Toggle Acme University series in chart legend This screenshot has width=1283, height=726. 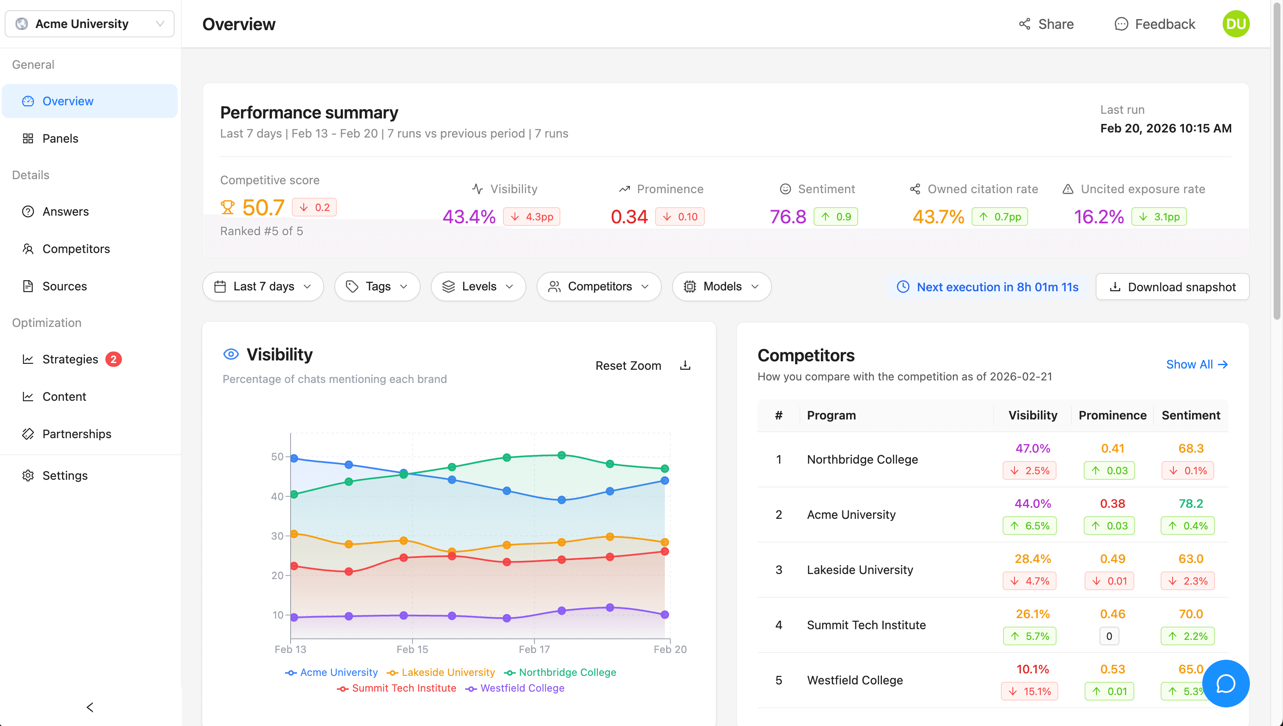tap(331, 672)
